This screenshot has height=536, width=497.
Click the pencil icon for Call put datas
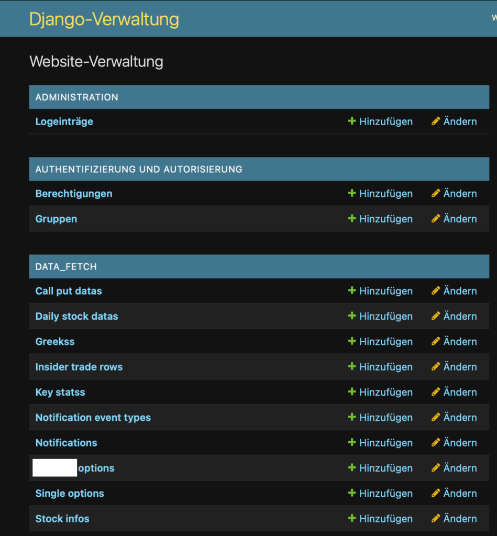pos(436,291)
